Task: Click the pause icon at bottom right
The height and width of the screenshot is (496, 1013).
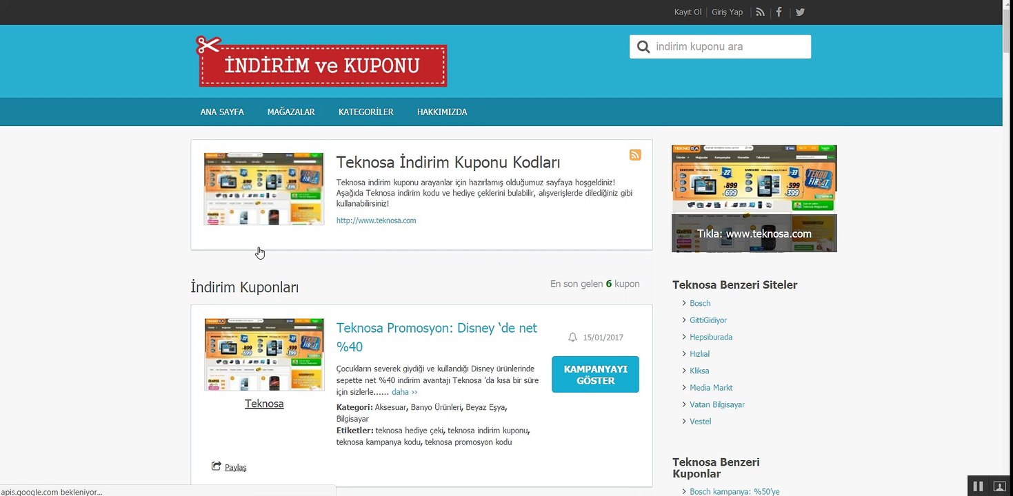Action: [978, 486]
